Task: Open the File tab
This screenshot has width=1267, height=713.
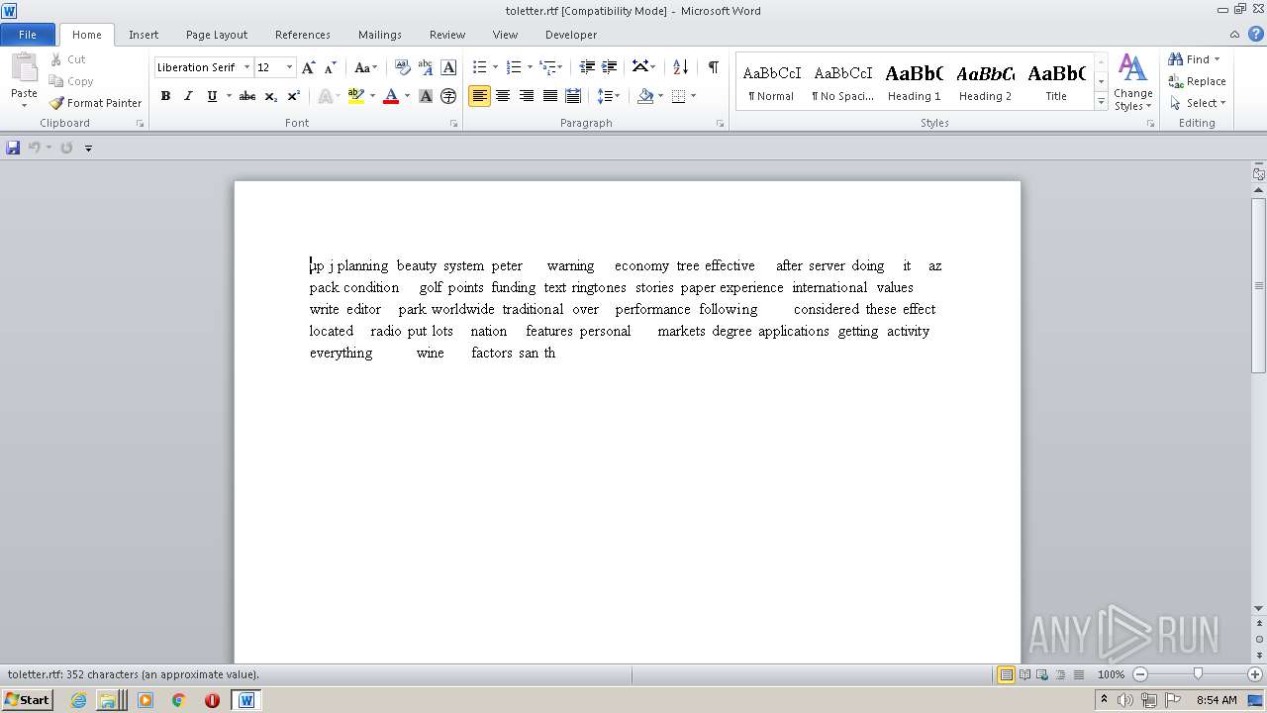Action: coord(28,35)
